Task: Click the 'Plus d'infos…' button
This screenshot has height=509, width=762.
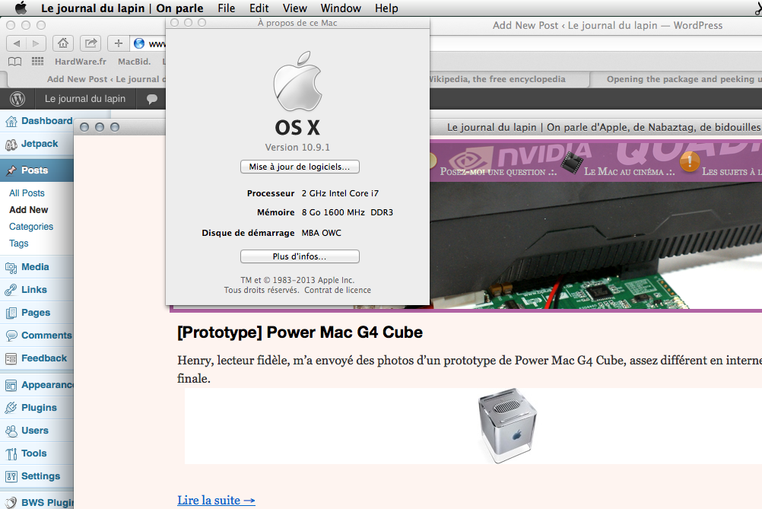Action: 300,256
